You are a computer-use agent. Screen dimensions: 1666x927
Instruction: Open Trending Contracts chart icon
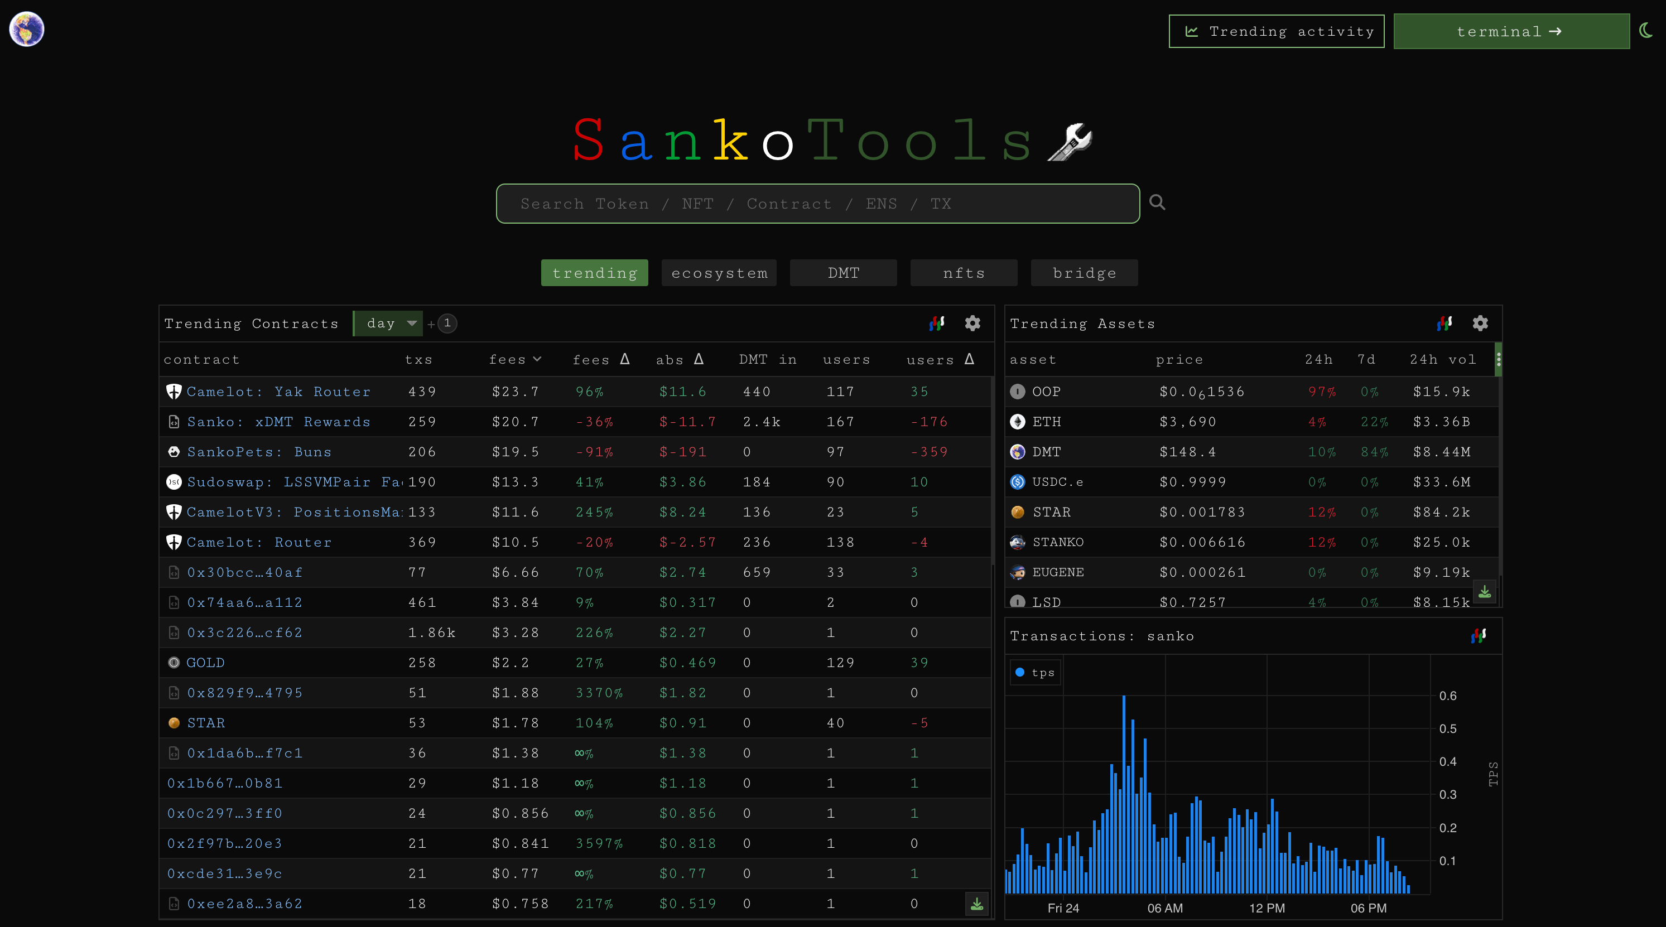click(936, 323)
